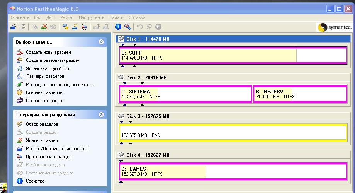Click Размер/Перемещение раздела link
Screen dimensions: 355x193
(x=57, y=149)
